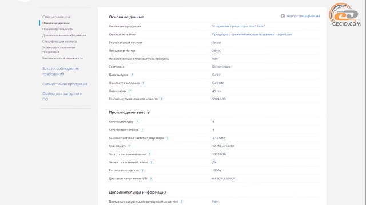Click help icon for Частота системной шины
This screenshot has width=366, height=205.
coord(149,154)
